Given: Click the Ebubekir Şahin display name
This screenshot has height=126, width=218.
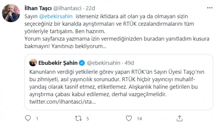Looking at the screenshot, I should [x=58, y=63].
